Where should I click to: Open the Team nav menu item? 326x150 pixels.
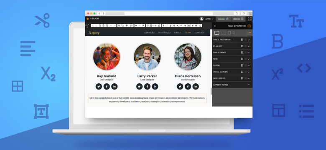188,33
